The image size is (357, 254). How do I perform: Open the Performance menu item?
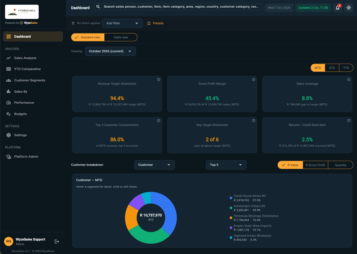coord(33,103)
